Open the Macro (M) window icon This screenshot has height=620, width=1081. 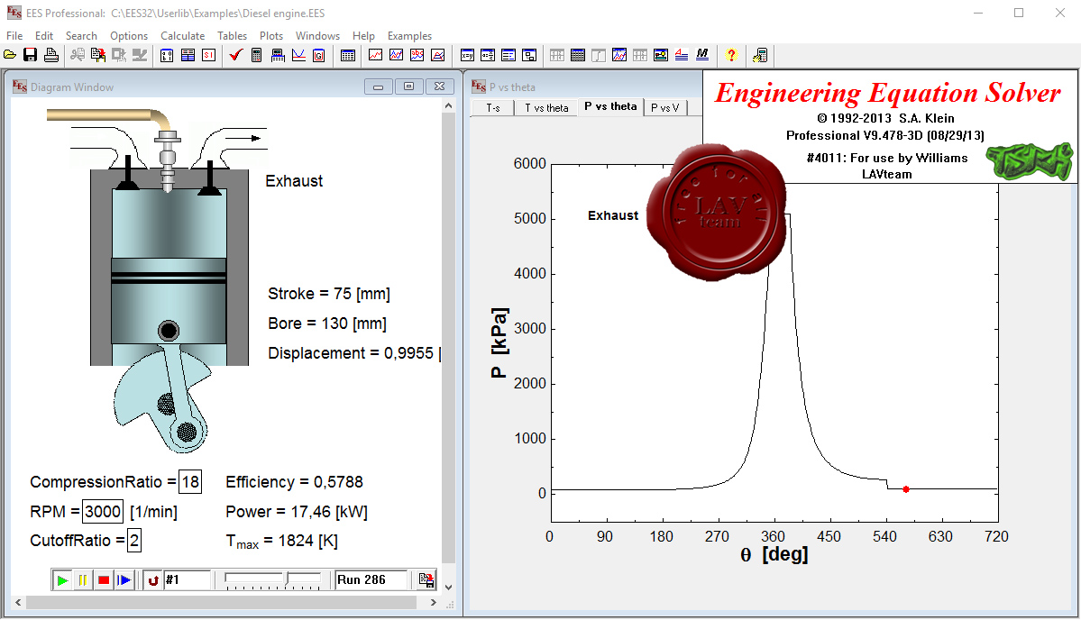coord(702,55)
